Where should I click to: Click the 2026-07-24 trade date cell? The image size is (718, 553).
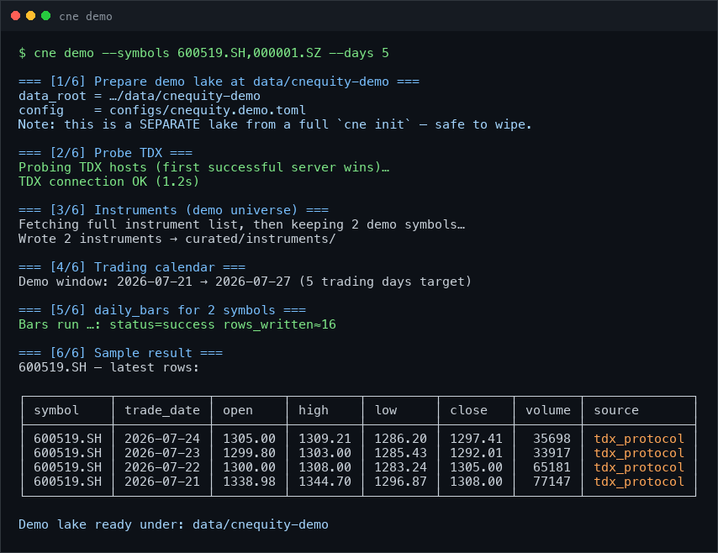click(x=162, y=439)
